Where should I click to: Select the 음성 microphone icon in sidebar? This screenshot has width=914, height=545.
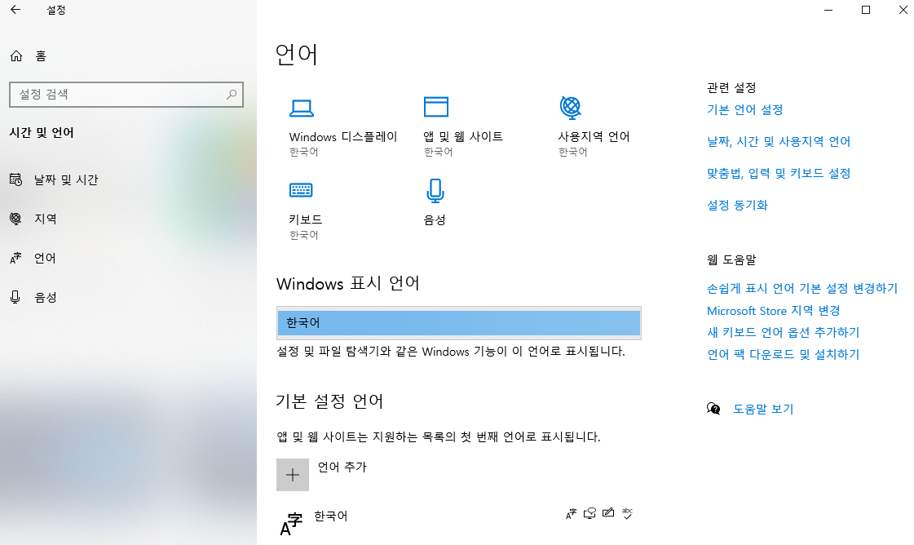point(15,297)
